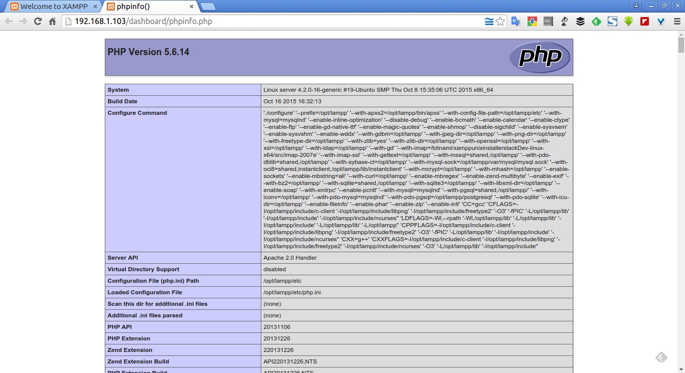Click the 20131106 value

pyautogui.click(x=277, y=327)
